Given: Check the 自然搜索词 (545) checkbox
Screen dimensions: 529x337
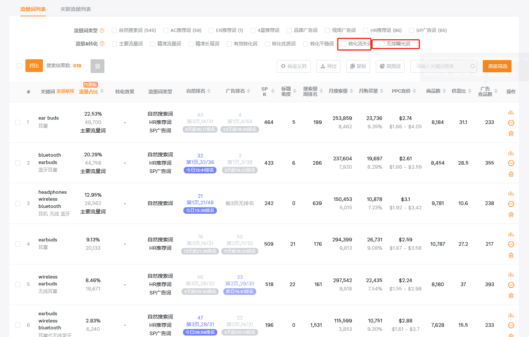Looking at the screenshot, I should pyautogui.click(x=114, y=31).
